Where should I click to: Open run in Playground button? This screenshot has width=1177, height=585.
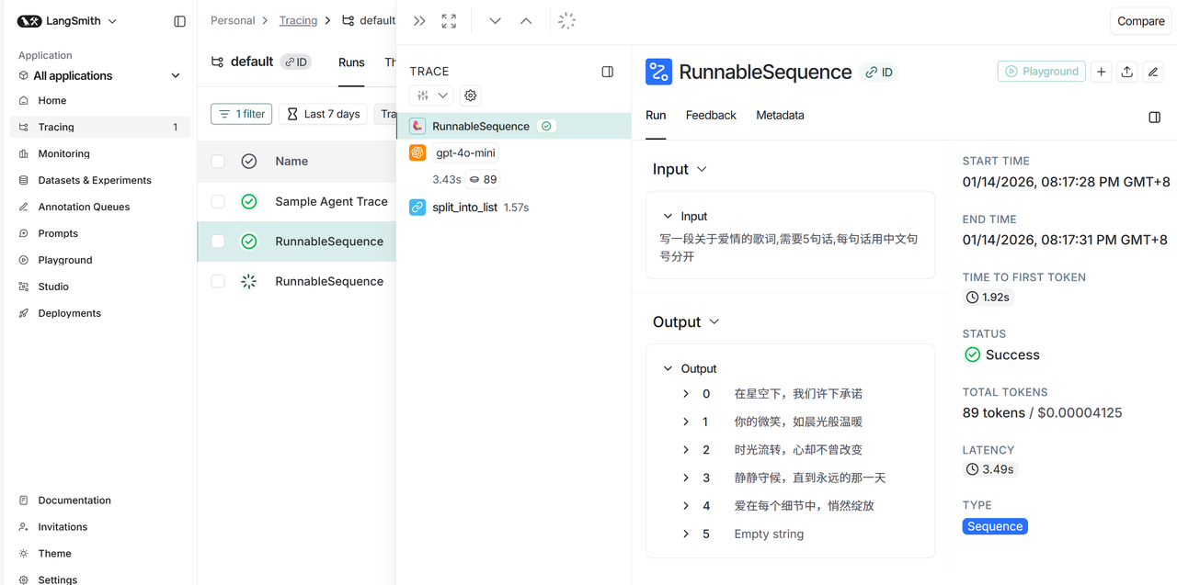(1041, 72)
